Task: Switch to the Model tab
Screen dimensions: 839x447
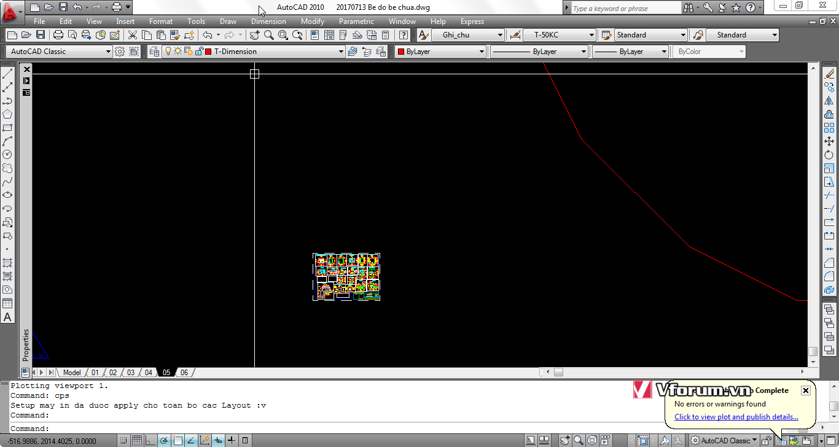Action: click(72, 372)
